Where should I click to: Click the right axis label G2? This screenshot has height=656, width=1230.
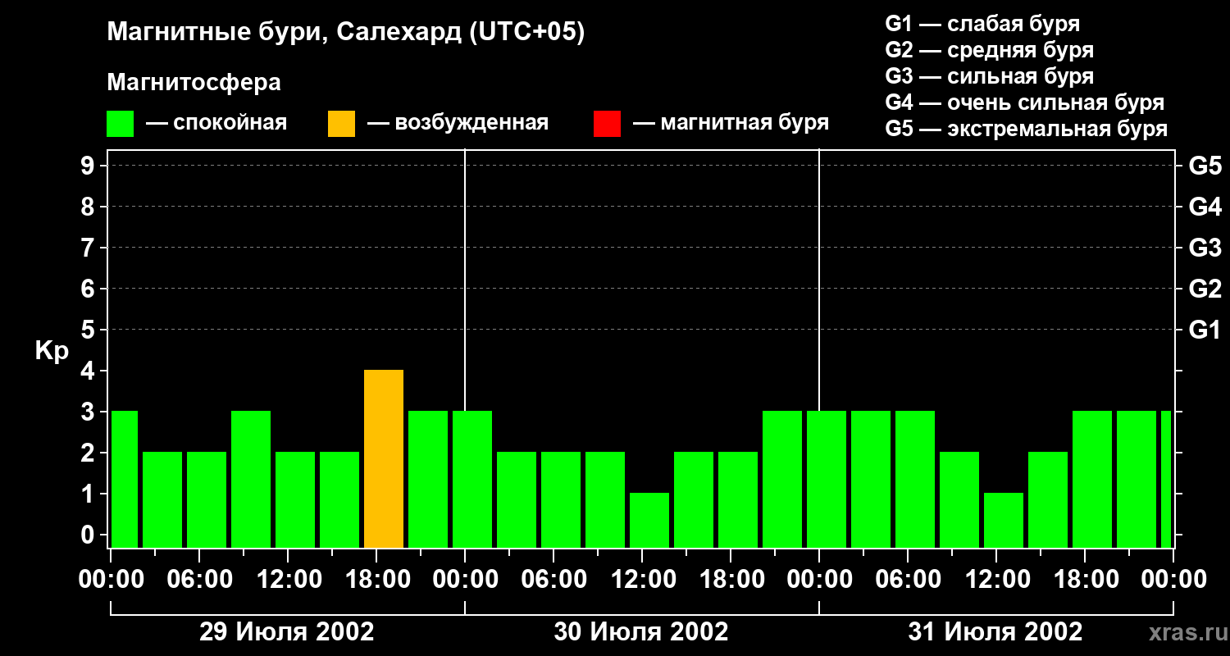(x=1205, y=289)
